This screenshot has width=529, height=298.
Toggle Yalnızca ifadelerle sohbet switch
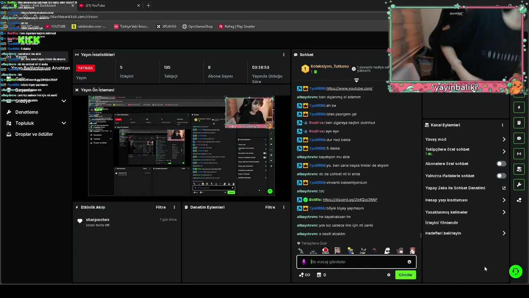[x=501, y=176]
